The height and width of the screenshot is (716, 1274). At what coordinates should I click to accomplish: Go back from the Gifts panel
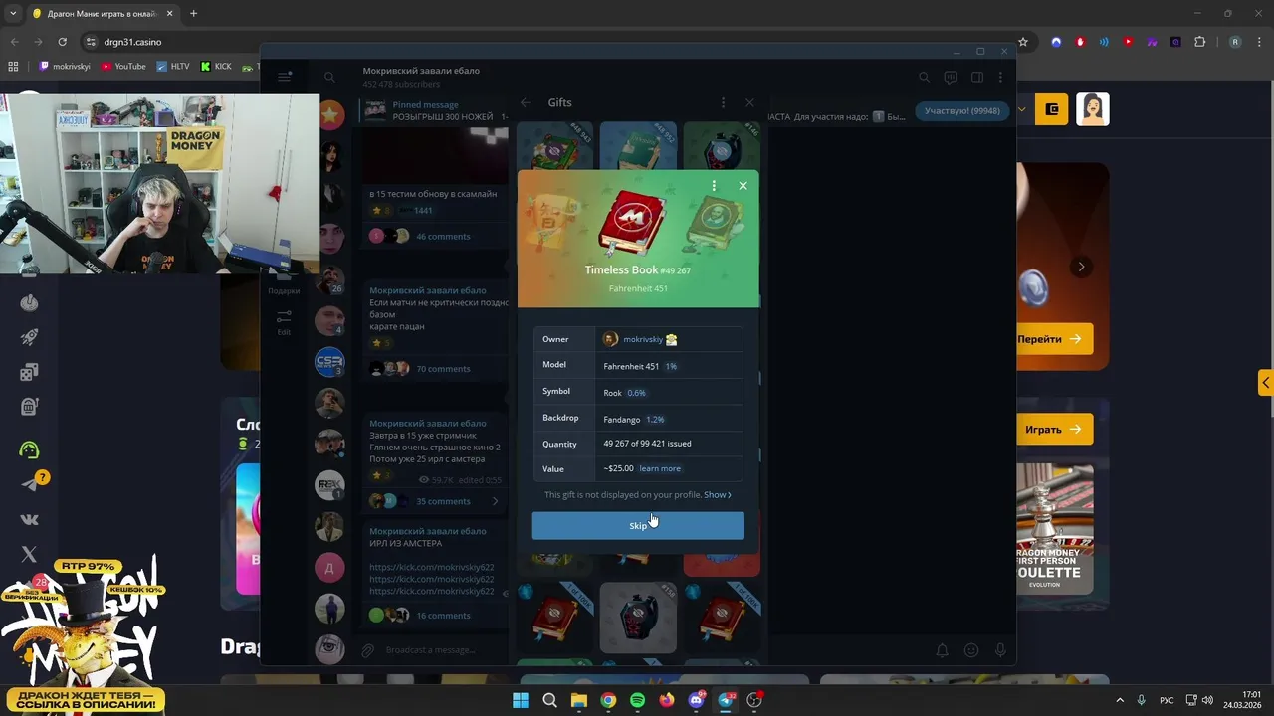(526, 102)
